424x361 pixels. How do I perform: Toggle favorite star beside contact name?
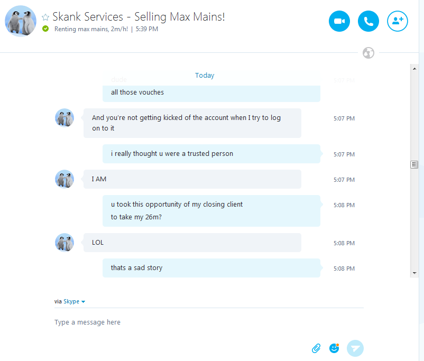pos(45,17)
